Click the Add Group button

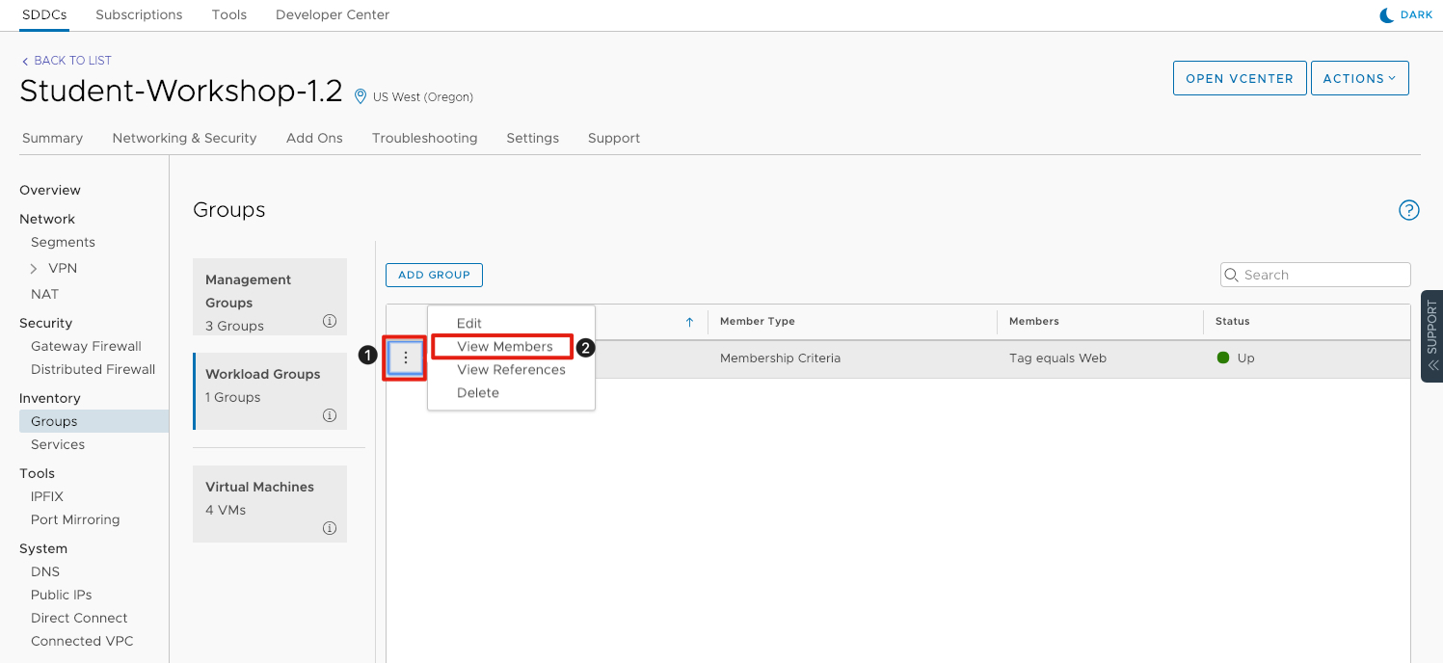[434, 276]
